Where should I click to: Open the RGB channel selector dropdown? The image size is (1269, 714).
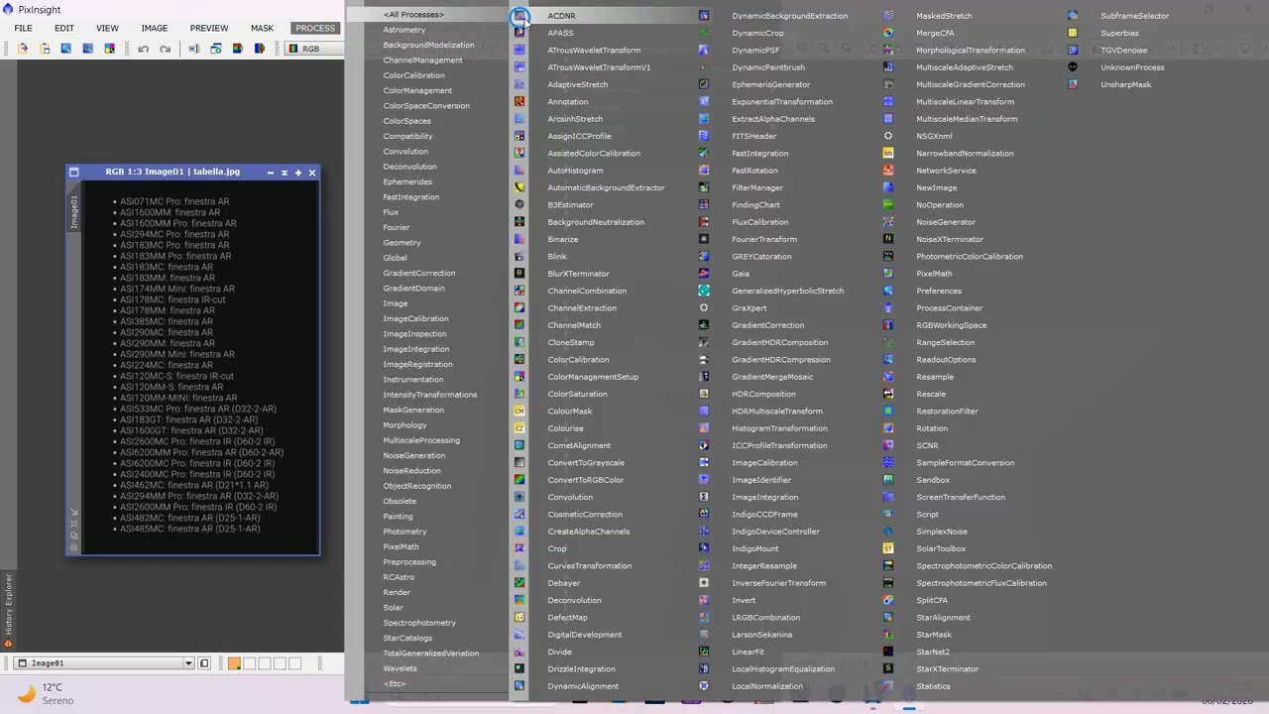tap(315, 49)
